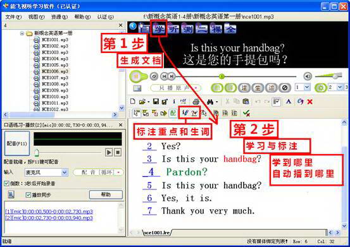Click the screen layout icon below pause
The height and width of the screenshot is (247, 350).
[x=137, y=88]
